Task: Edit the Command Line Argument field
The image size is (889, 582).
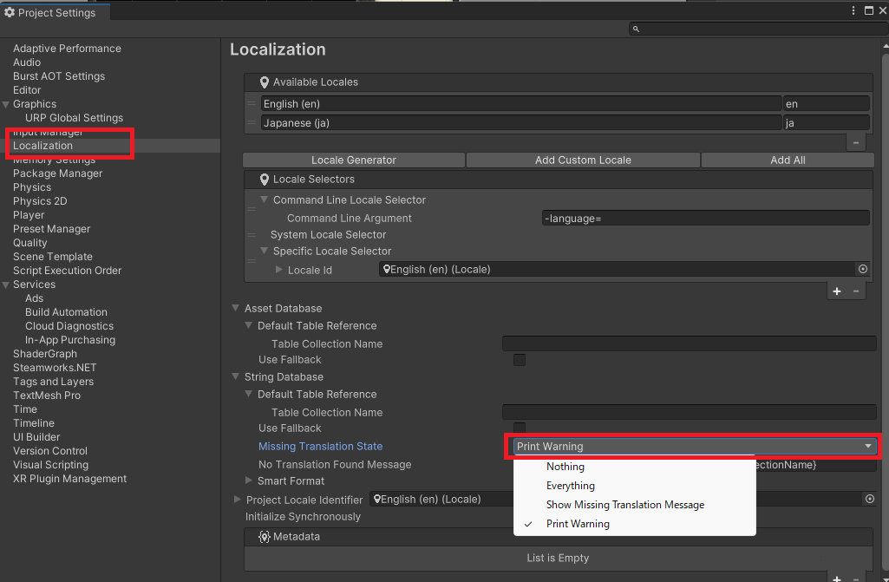Action: pyautogui.click(x=705, y=218)
